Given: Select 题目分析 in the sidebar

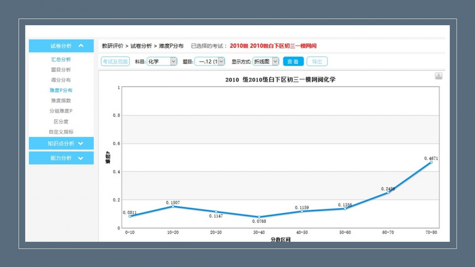Looking at the screenshot, I should [x=61, y=70].
